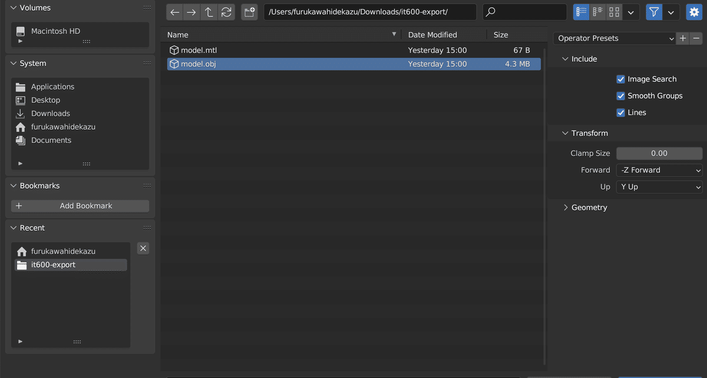Click Volumes panel drag grip
This screenshot has height=378, width=707.
[x=147, y=8]
